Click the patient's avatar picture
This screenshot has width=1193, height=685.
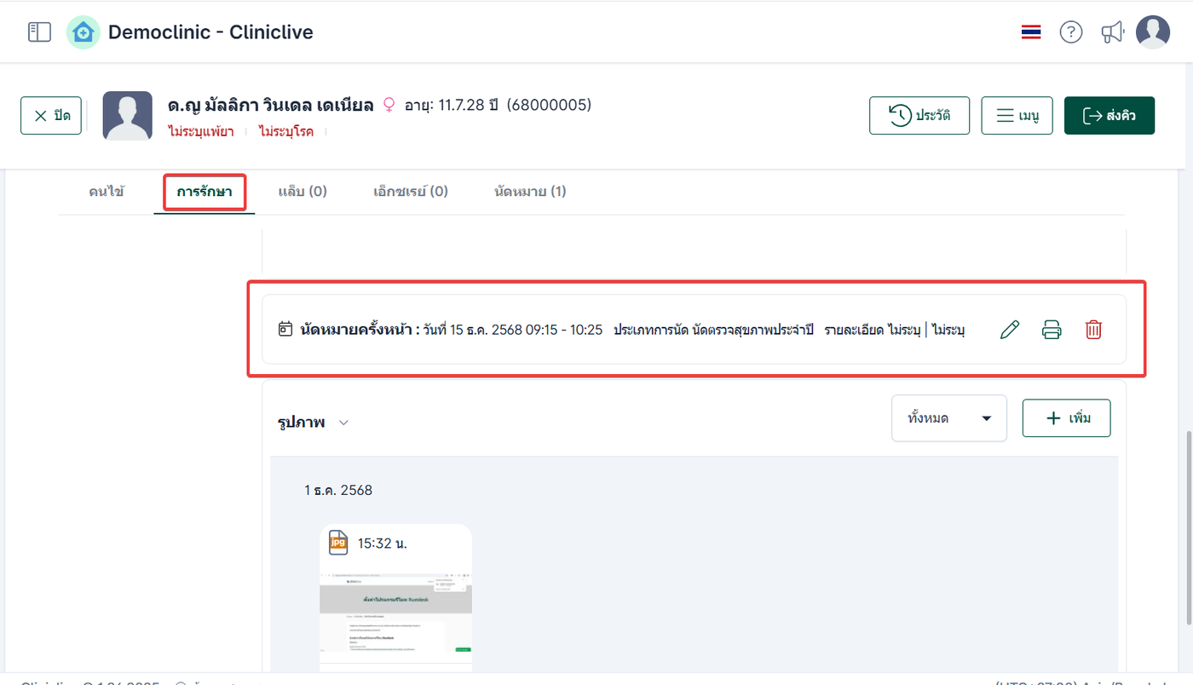pos(128,116)
